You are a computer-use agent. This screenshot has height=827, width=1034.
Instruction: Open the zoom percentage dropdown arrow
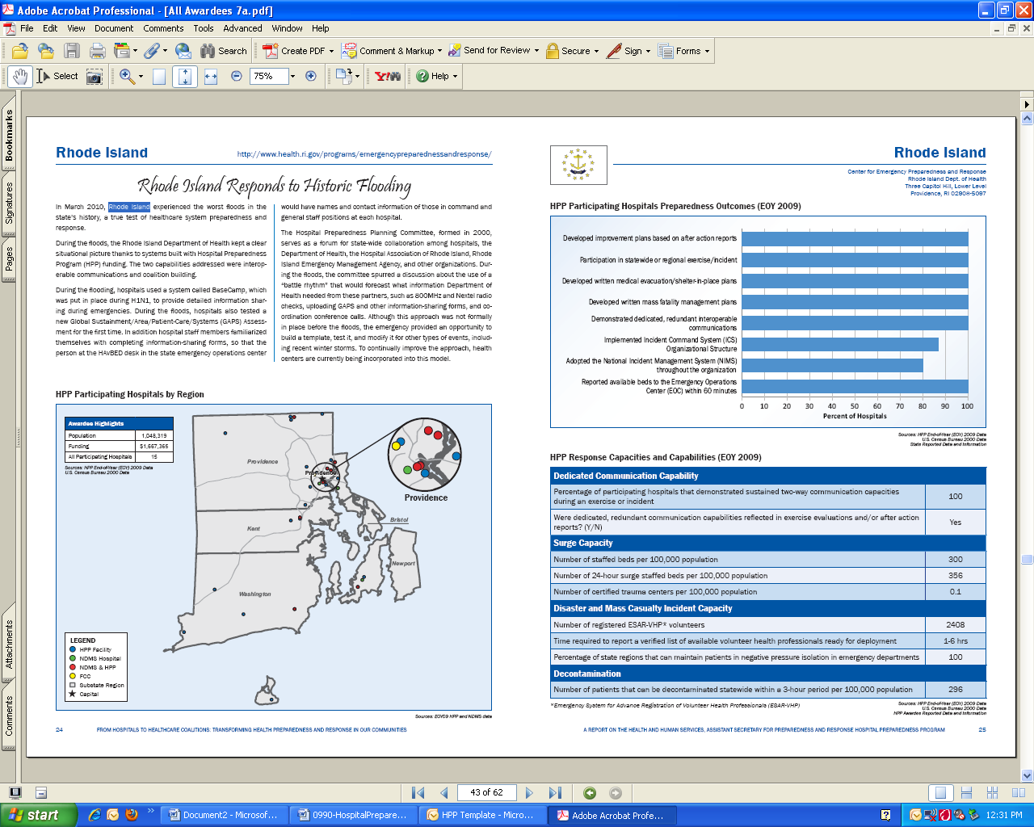click(292, 77)
